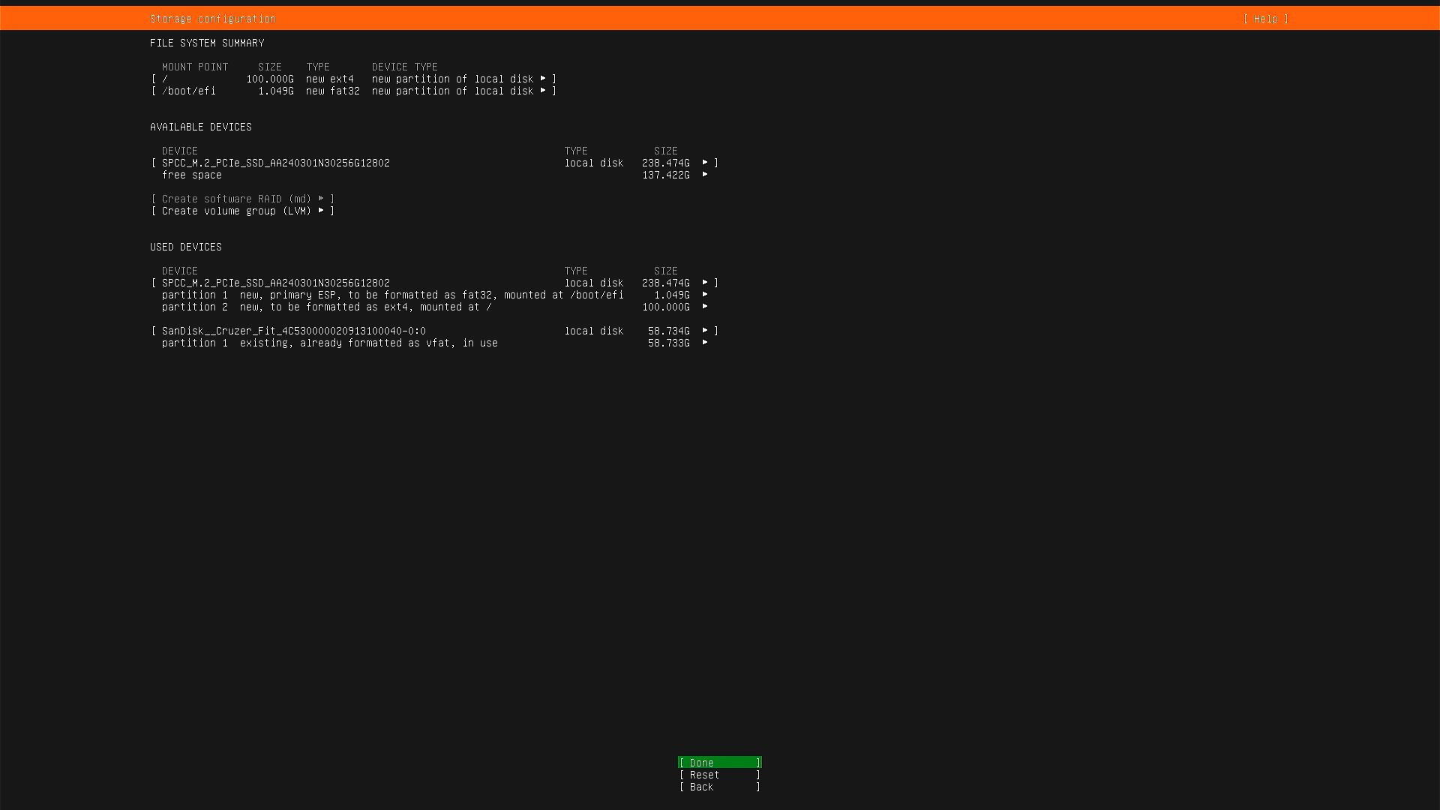This screenshot has height=810, width=1440.
Task: Click the FILE SYSTEM SUMMARY heading
Action: click(207, 43)
